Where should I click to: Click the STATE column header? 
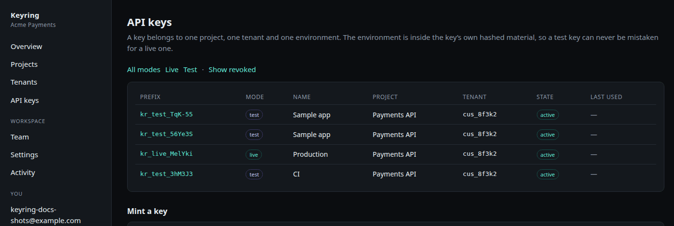pos(545,97)
